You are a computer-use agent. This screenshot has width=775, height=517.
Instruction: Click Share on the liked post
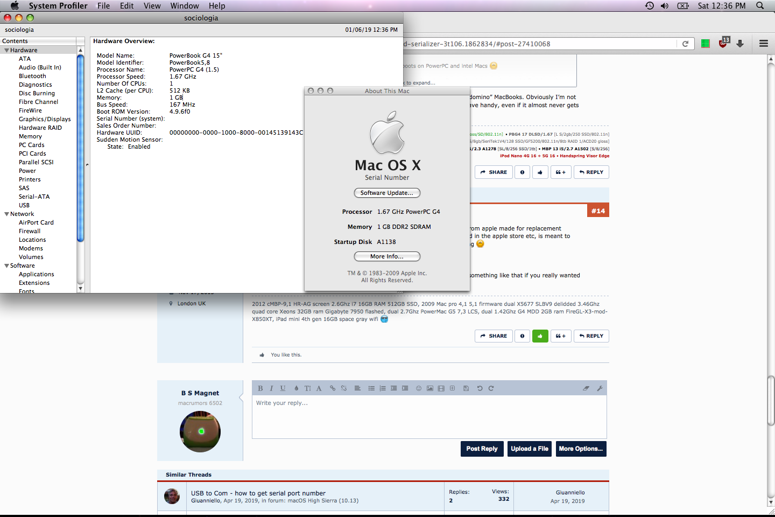click(x=494, y=336)
